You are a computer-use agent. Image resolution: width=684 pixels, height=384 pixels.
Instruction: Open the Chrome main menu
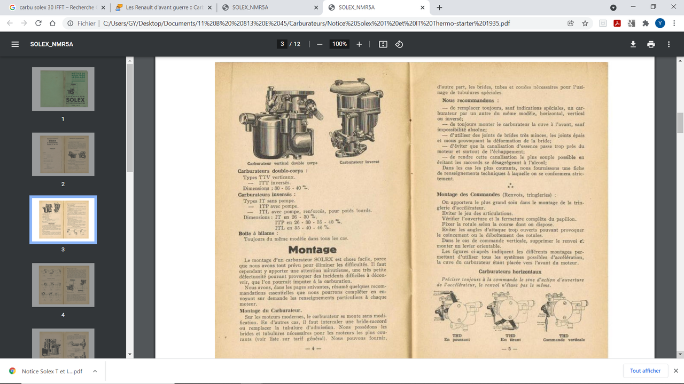(x=674, y=23)
